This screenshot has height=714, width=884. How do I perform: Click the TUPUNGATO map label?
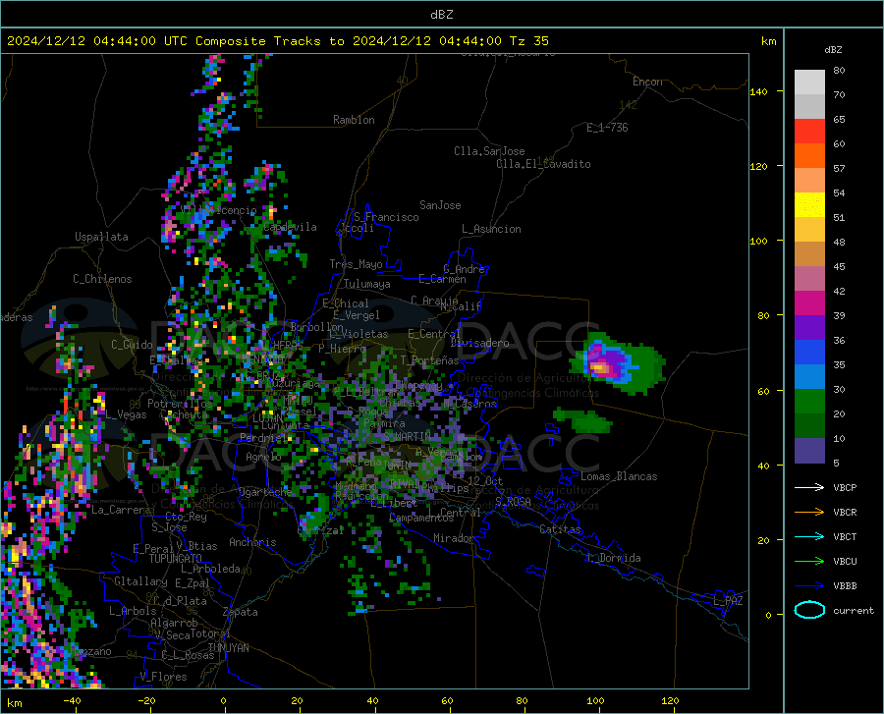pos(176,559)
